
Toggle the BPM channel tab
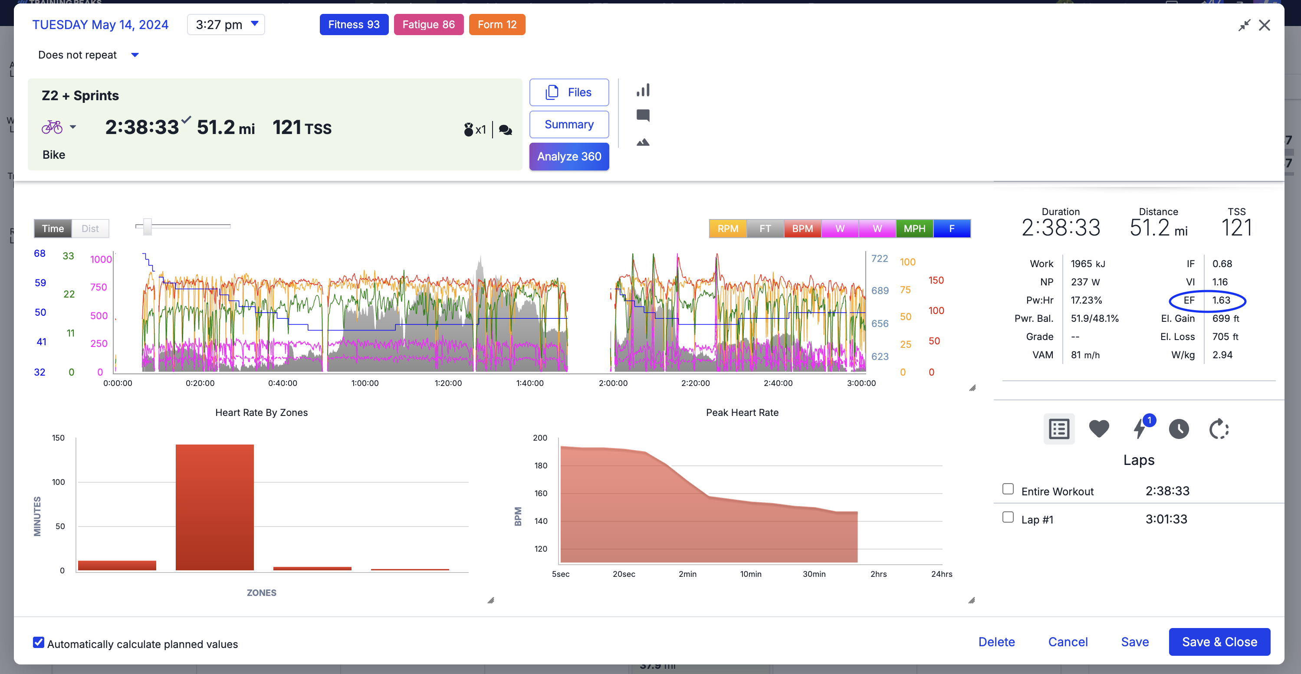802,228
